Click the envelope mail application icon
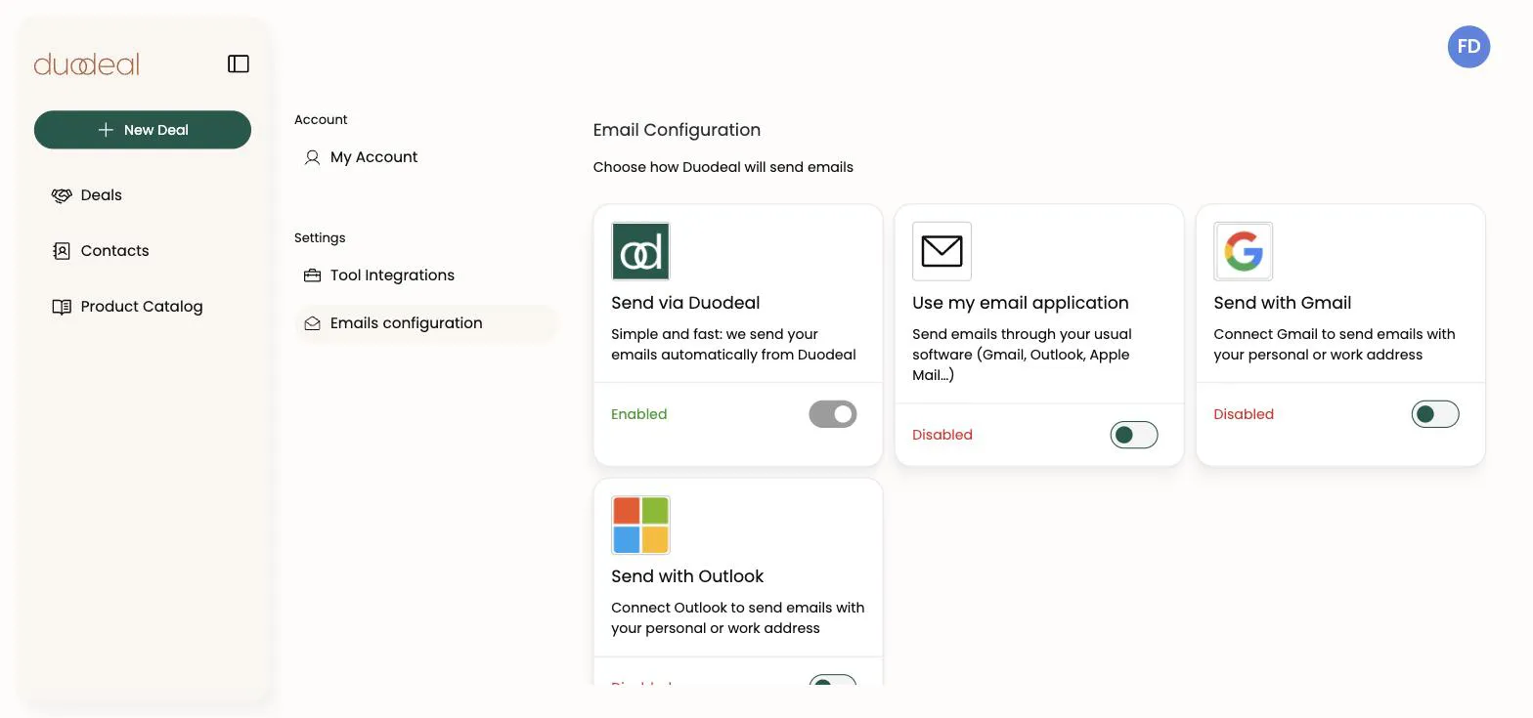 (942, 251)
